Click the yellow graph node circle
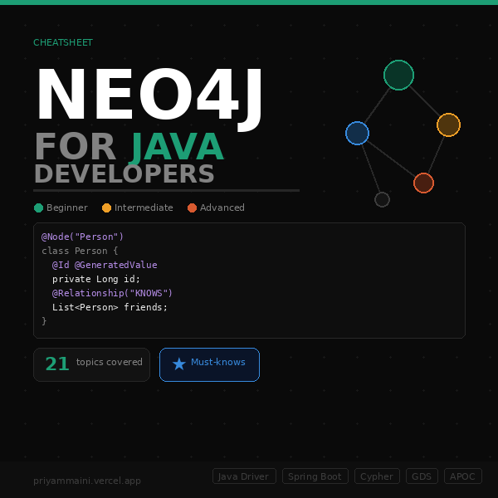The image size is (498, 498). (448, 124)
